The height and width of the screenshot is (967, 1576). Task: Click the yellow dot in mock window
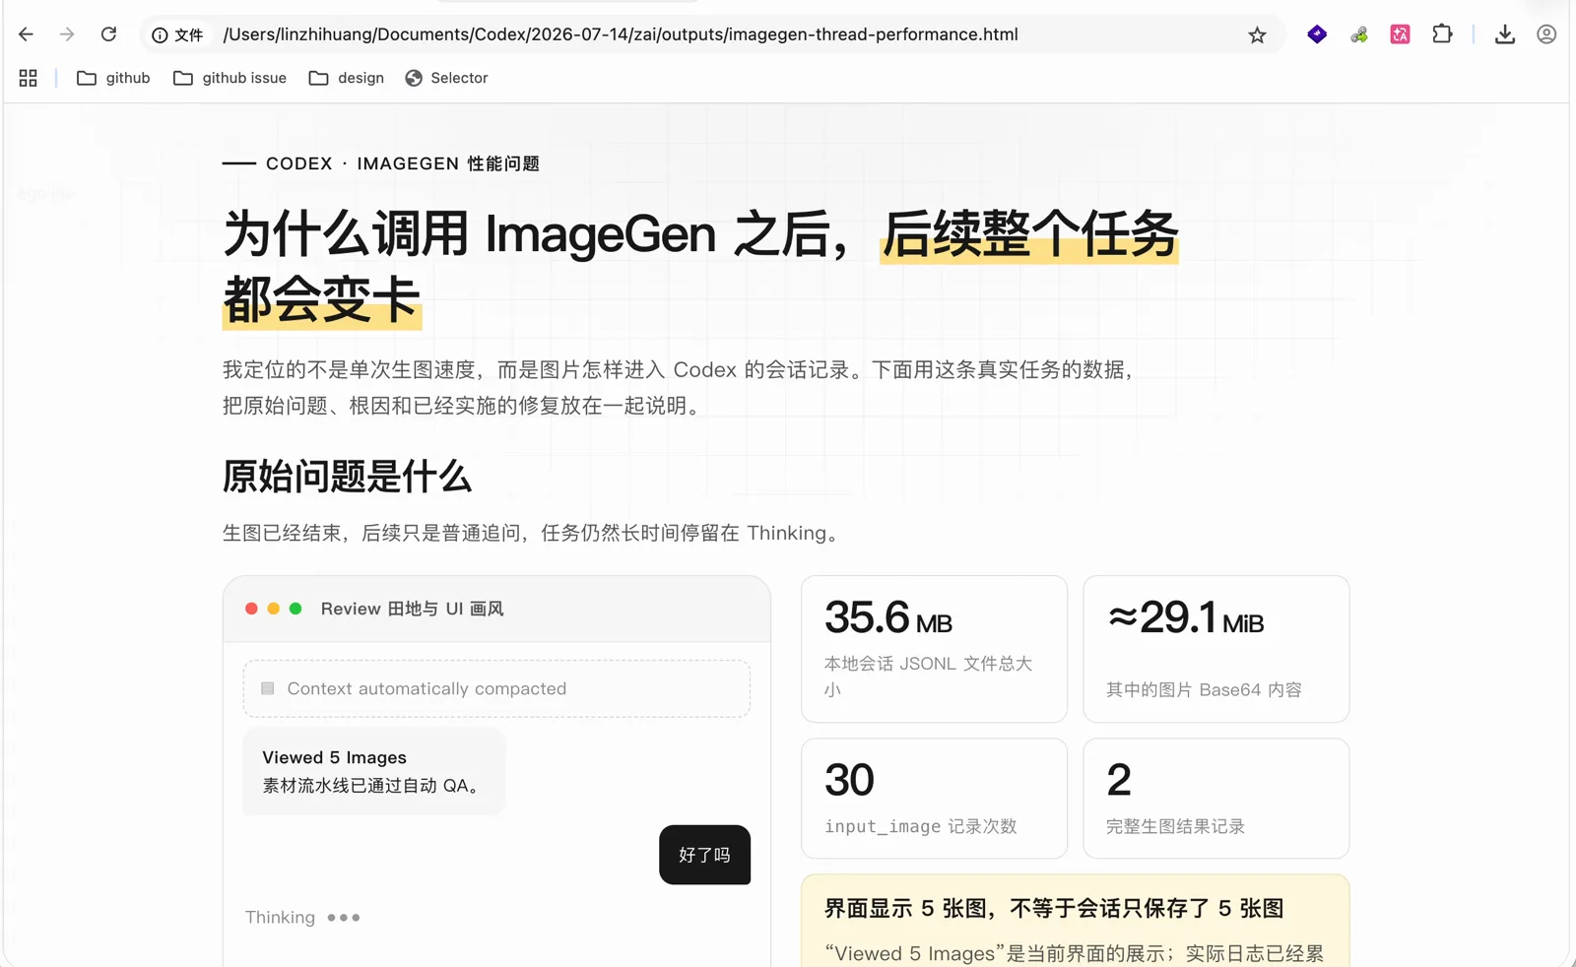tap(274, 609)
